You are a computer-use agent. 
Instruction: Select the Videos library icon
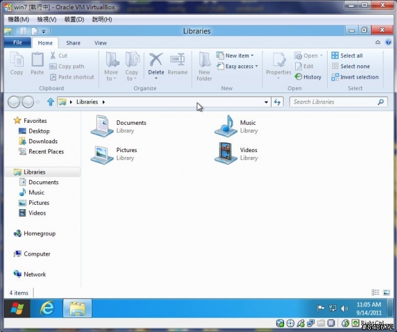point(226,153)
